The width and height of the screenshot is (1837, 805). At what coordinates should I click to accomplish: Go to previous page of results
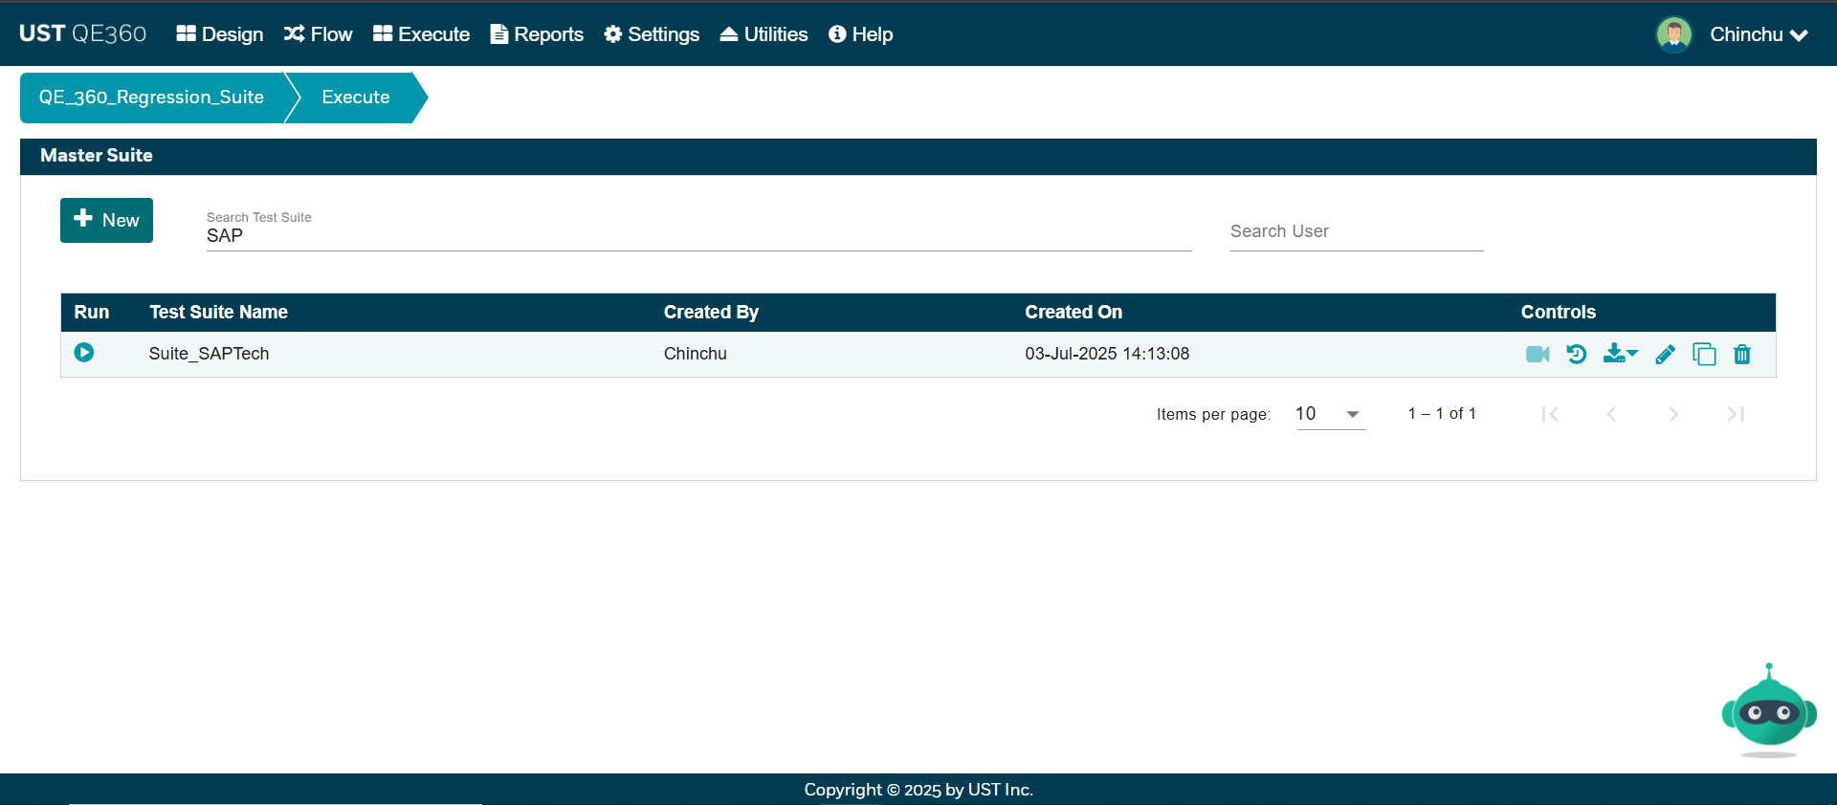coord(1611,414)
